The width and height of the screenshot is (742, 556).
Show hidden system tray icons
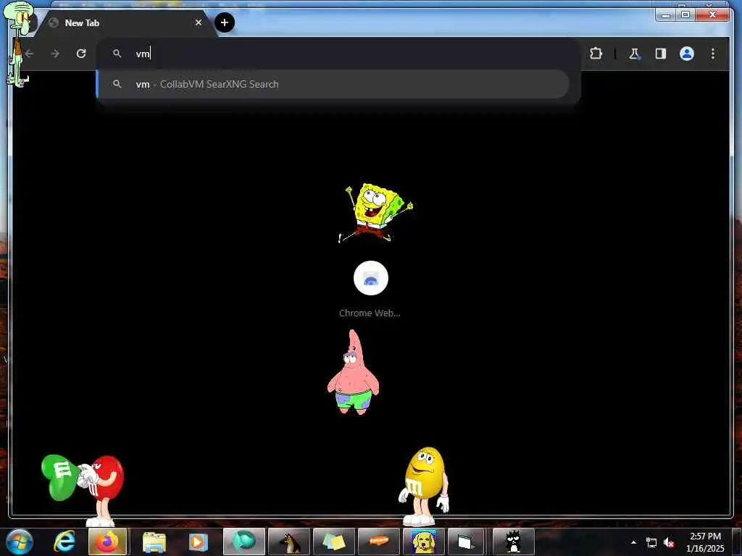click(633, 542)
